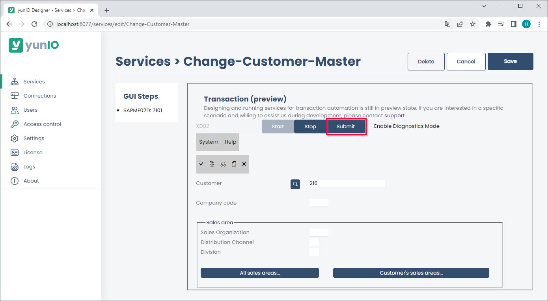This screenshot has width=548, height=301.
Task: Click the Customer number input field
Action: tap(347, 183)
